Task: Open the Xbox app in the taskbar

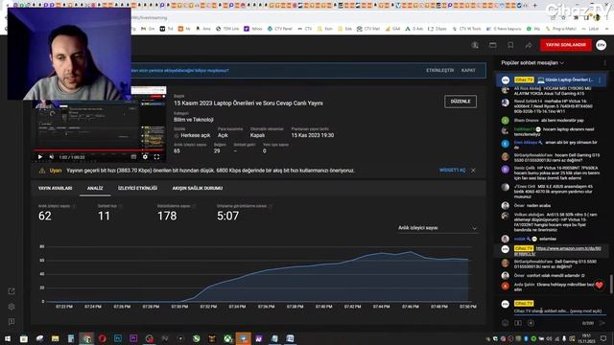Action: [x=227, y=338]
